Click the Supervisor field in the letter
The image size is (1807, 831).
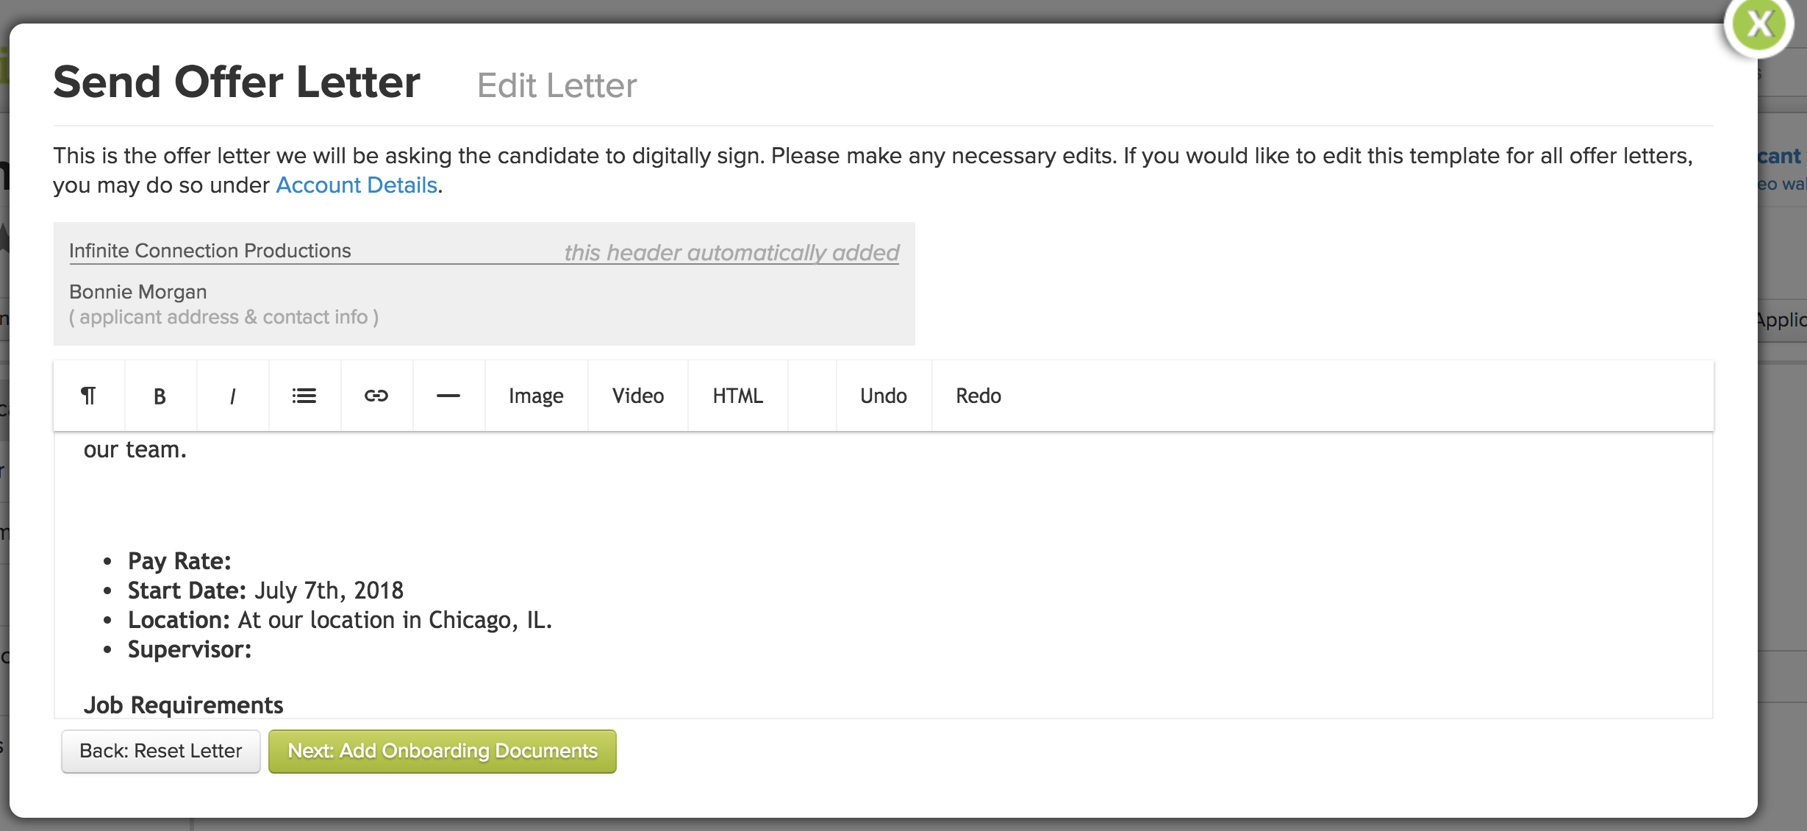click(190, 649)
